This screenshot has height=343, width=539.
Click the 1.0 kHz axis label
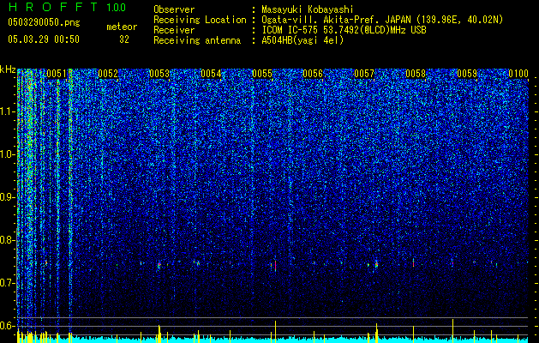point(6,154)
